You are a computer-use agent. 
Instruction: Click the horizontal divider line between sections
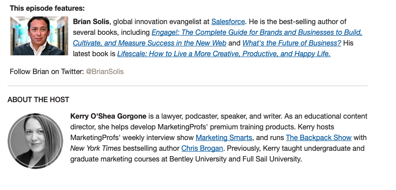[x=188, y=86]
